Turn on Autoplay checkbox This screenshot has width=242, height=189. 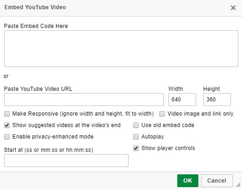coord(136,137)
